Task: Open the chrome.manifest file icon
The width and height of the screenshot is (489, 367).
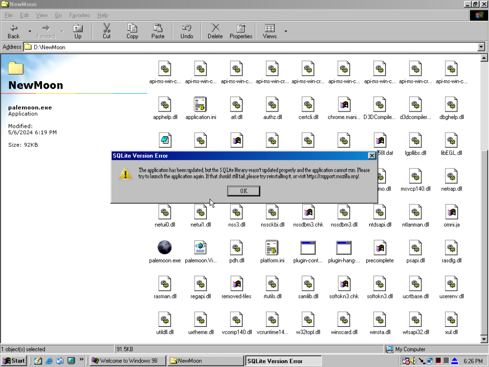Action: click(x=344, y=104)
